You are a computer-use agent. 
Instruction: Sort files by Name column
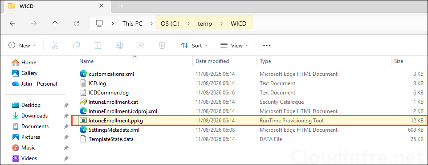[86, 61]
